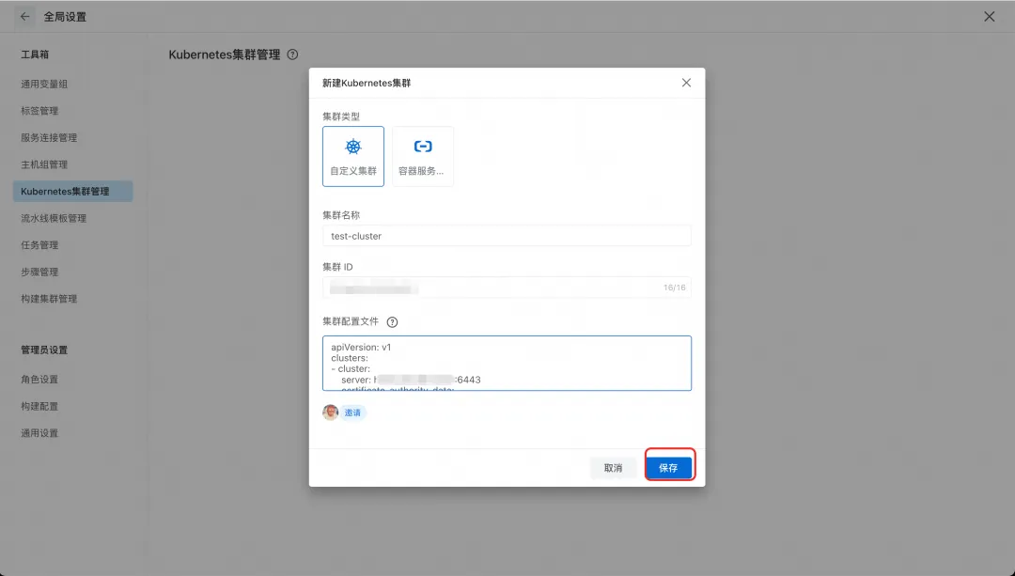Screen dimensions: 1015x576
Task: Click the 全局设置 title text
Action: [65, 17]
